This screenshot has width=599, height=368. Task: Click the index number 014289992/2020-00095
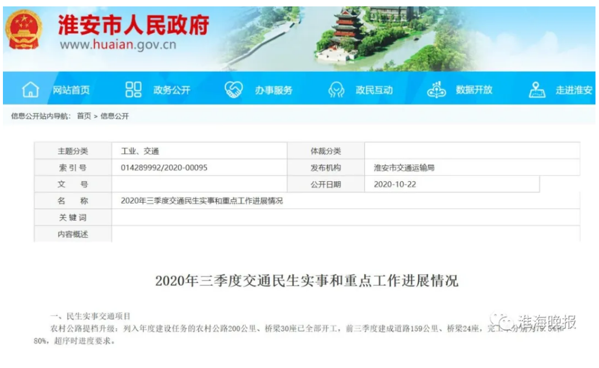pyautogui.click(x=164, y=168)
